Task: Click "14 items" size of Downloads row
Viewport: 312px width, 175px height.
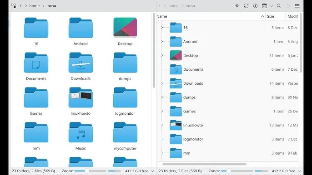Action: [x=277, y=83]
